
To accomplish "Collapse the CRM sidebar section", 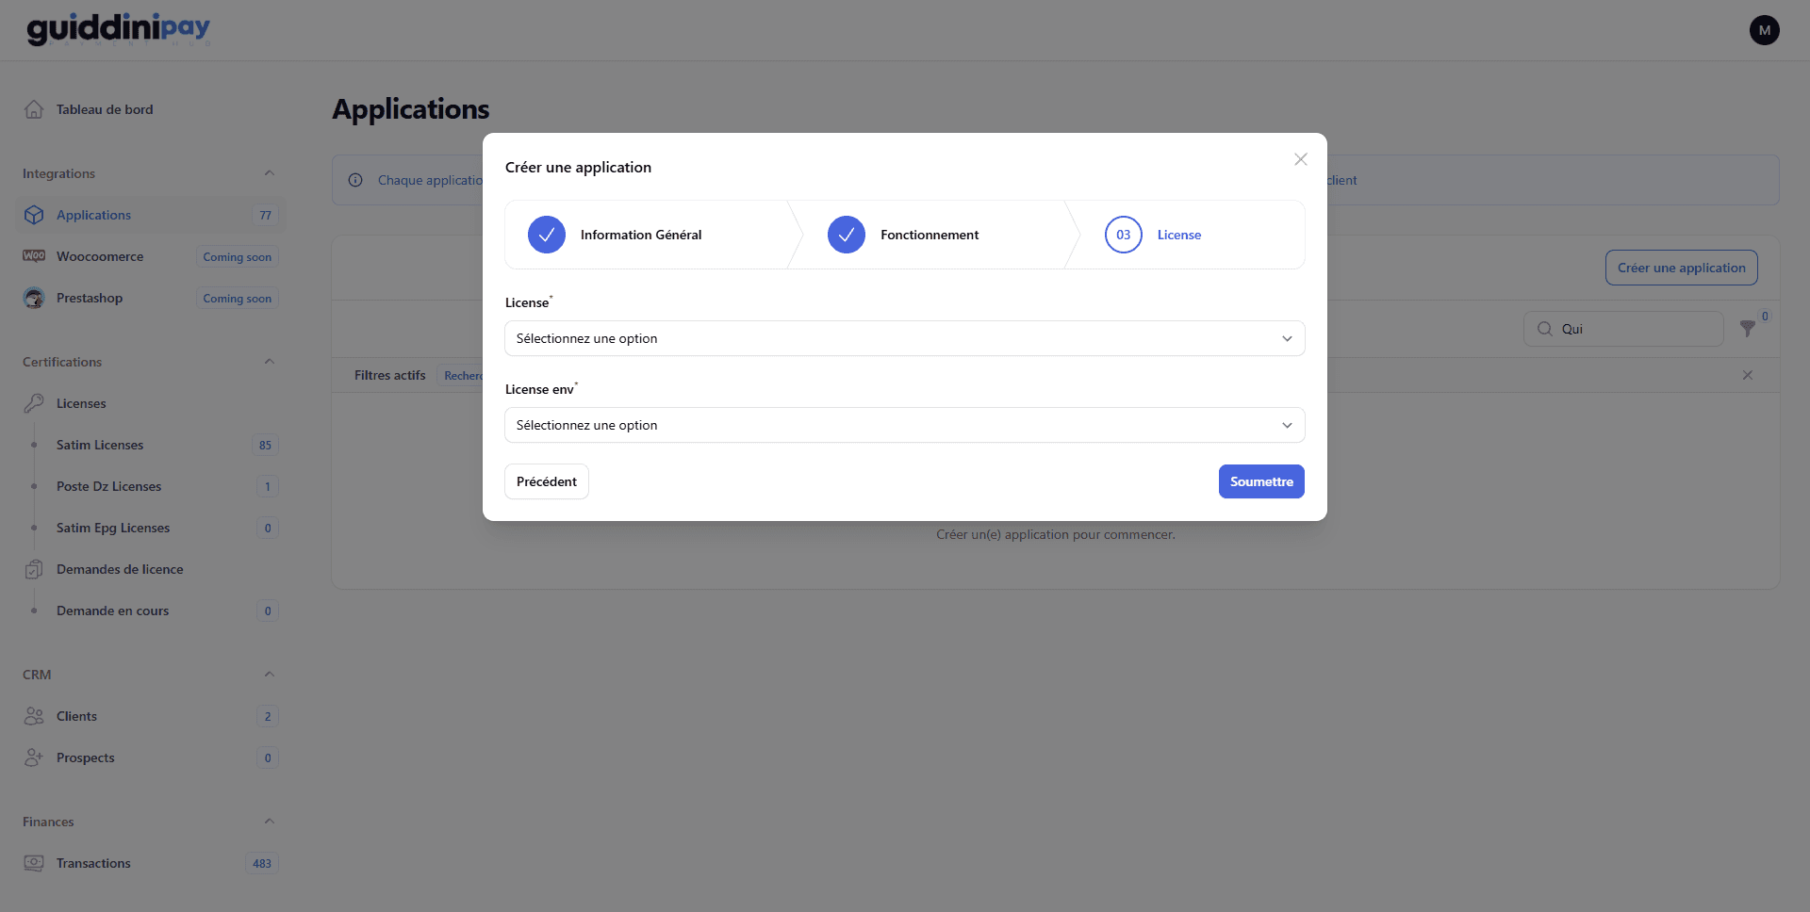I will pos(269,674).
